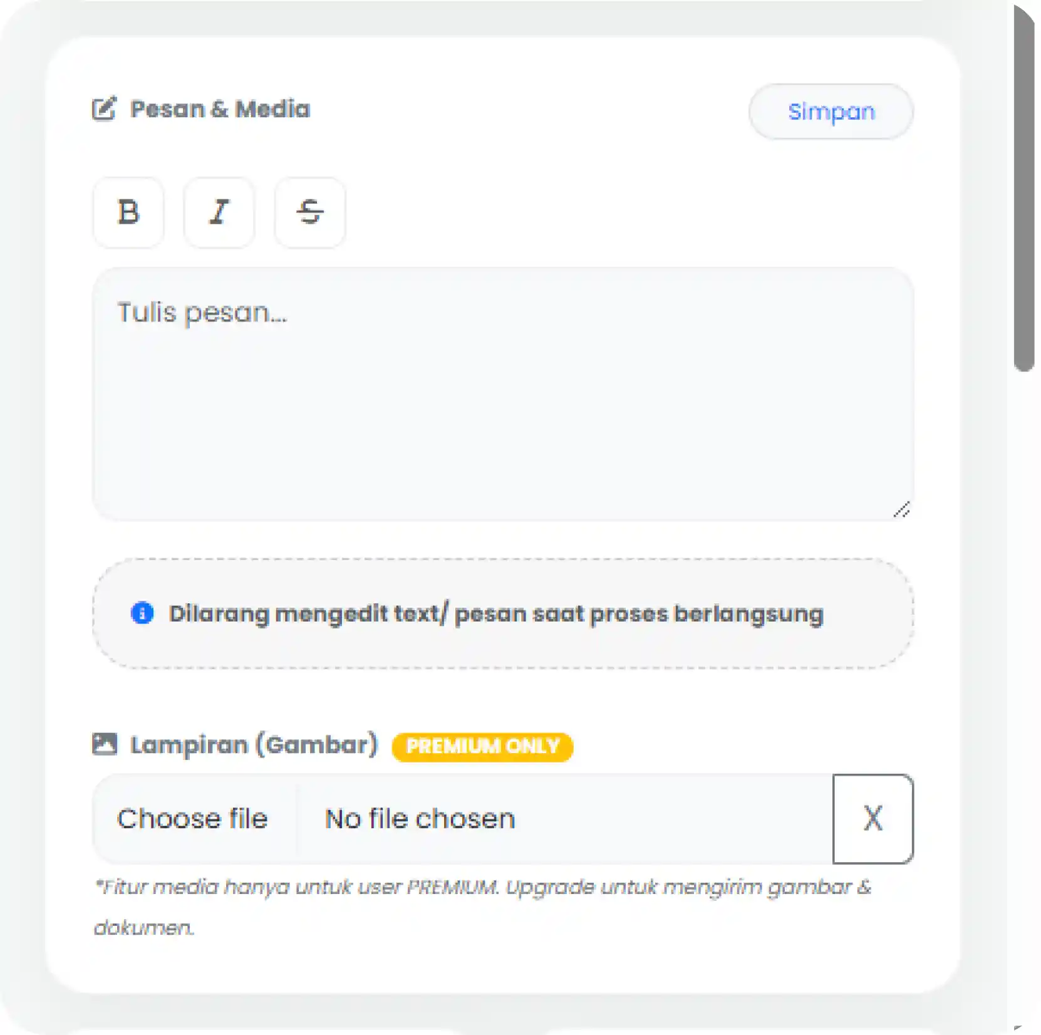1041x1035 pixels.
Task: Click the blue info icon in the notice
Action: pos(142,613)
